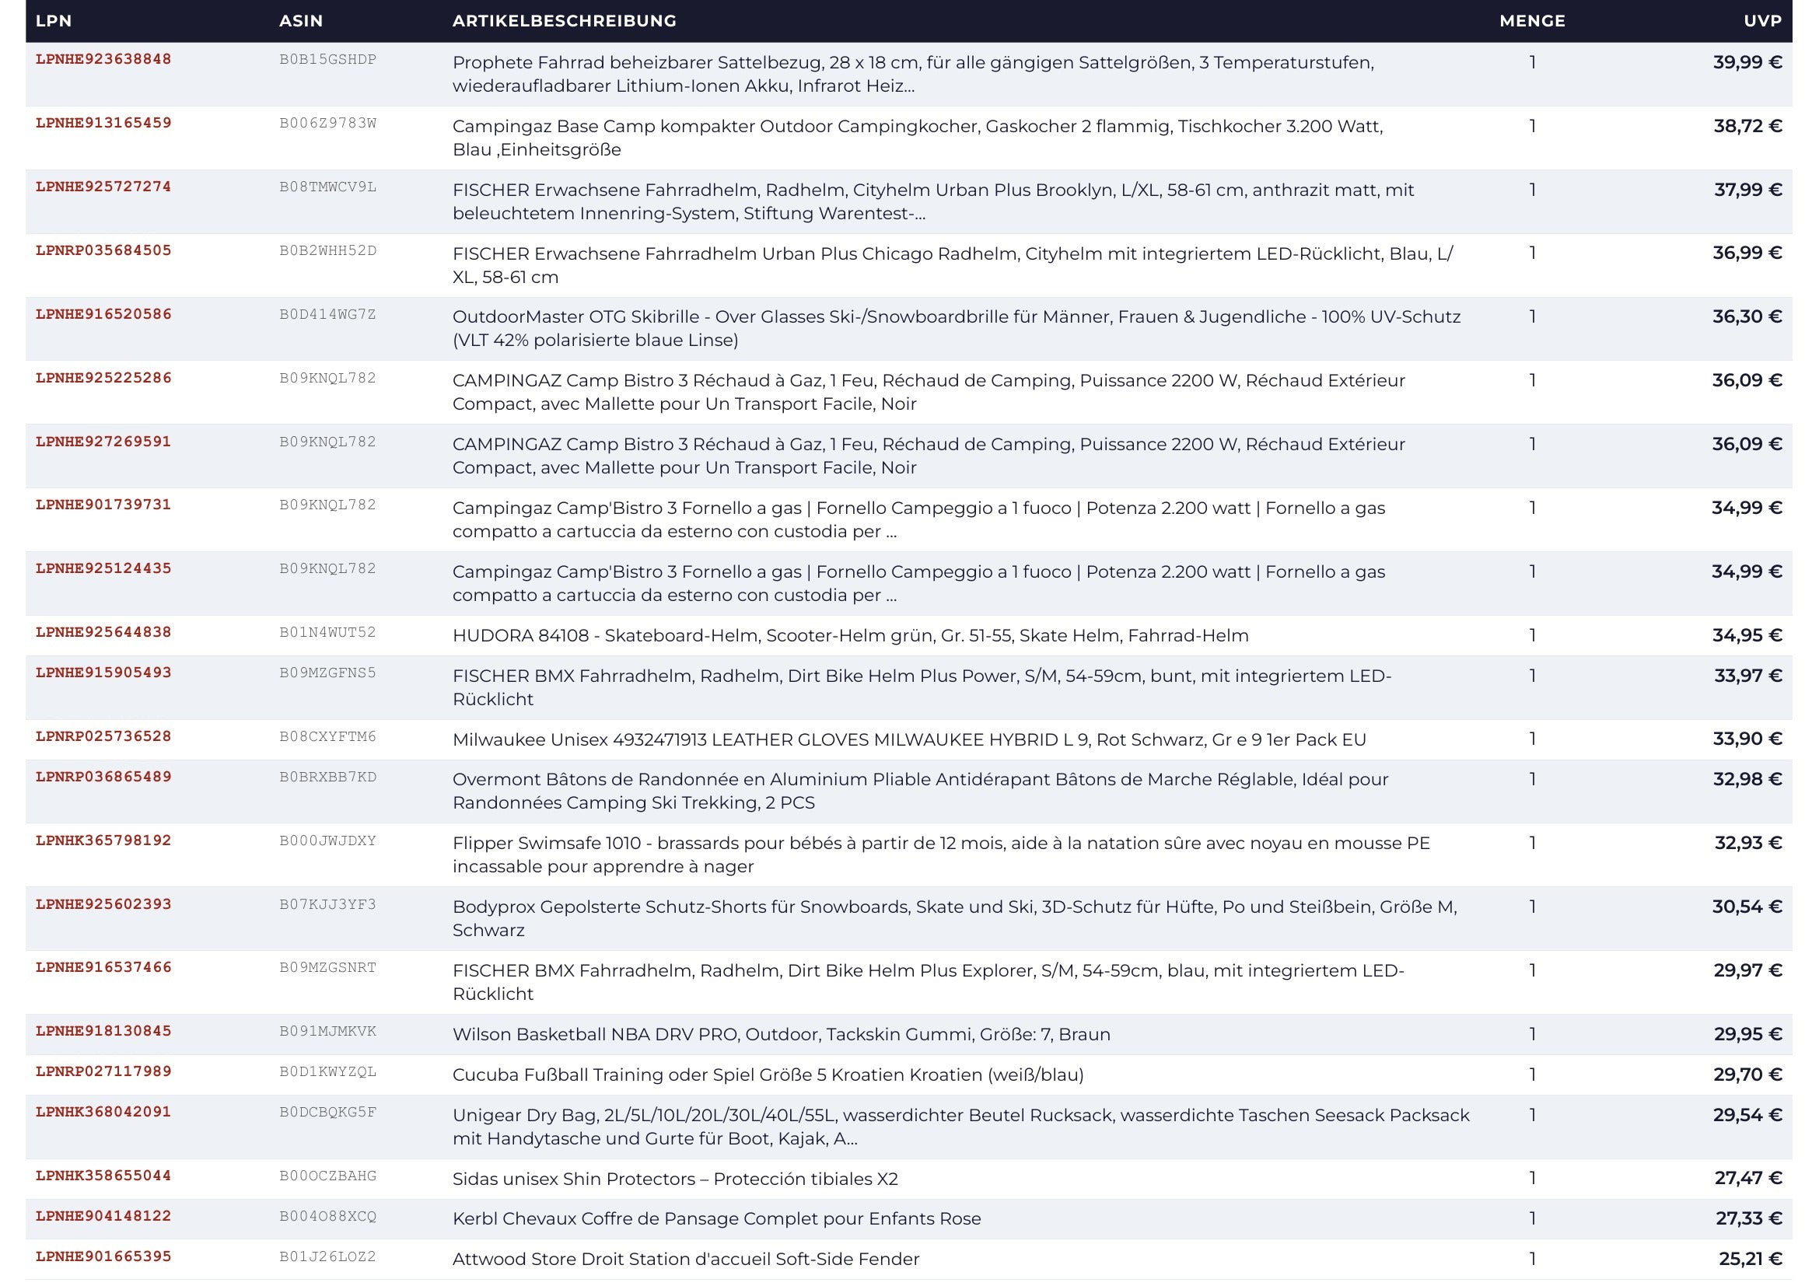The height and width of the screenshot is (1286, 1819).
Task: Select LPN code LPNHE923638848
Action: tap(103, 59)
